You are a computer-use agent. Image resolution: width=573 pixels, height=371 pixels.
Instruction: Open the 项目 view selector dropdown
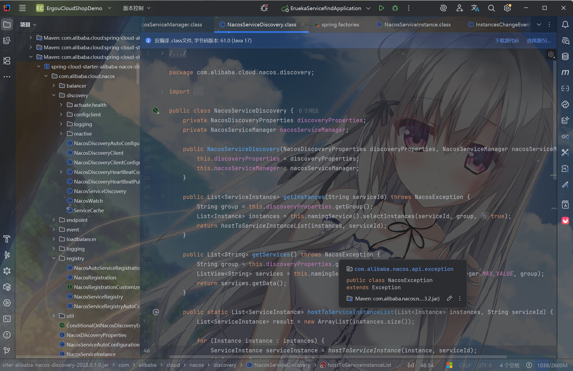(28, 25)
